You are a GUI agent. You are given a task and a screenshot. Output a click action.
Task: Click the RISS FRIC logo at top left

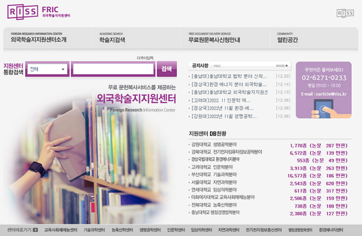point(39,12)
